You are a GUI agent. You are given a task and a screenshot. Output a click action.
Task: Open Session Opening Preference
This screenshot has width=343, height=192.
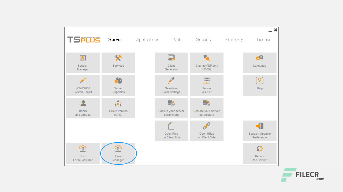pos(260,131)
